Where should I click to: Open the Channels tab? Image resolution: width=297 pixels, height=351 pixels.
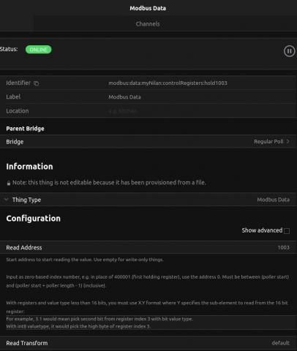pos(148,24)
